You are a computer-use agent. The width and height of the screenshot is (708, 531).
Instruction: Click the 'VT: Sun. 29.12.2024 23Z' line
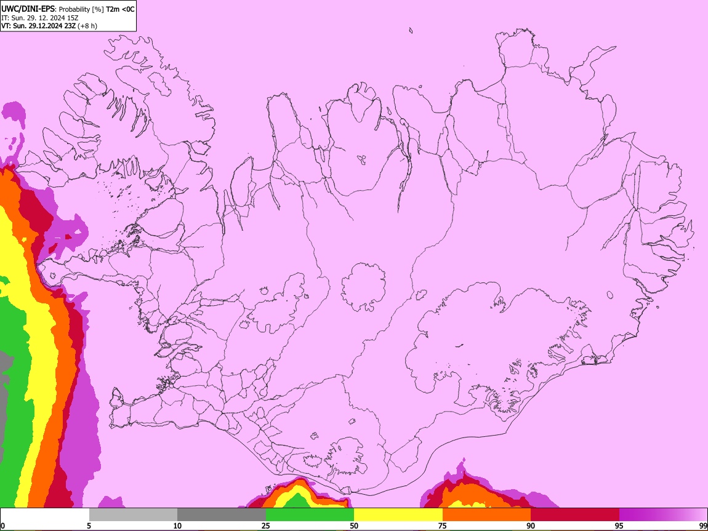[38, 26]
